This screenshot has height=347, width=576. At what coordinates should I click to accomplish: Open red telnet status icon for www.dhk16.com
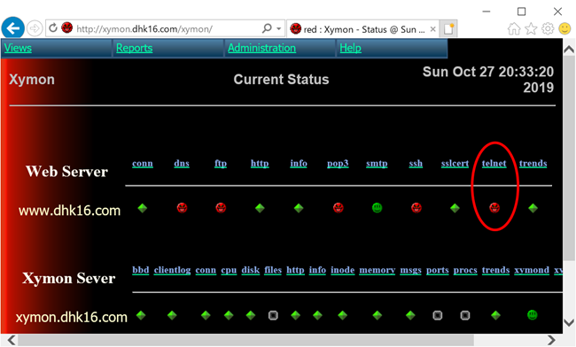click(x=494, y=208)
